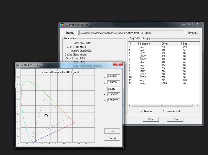Screen dimensions: 208x155
Task: Select the 'vcgt' tag row
Action: [x=164, y=80]
